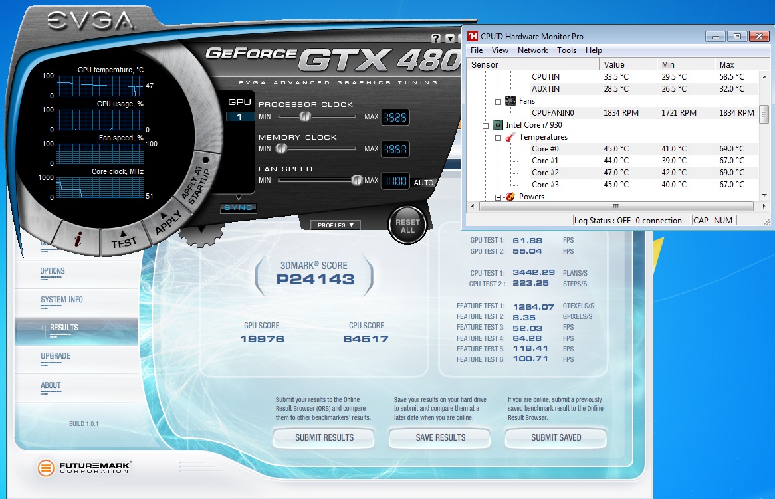Click the Value column header
Screen dimensions: 775x499
(x=627, y=64)
